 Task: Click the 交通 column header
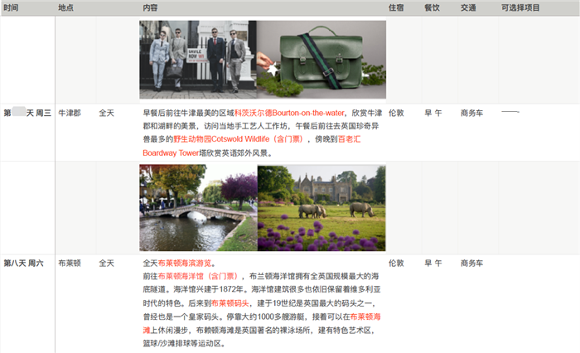[x=468, y=7]
